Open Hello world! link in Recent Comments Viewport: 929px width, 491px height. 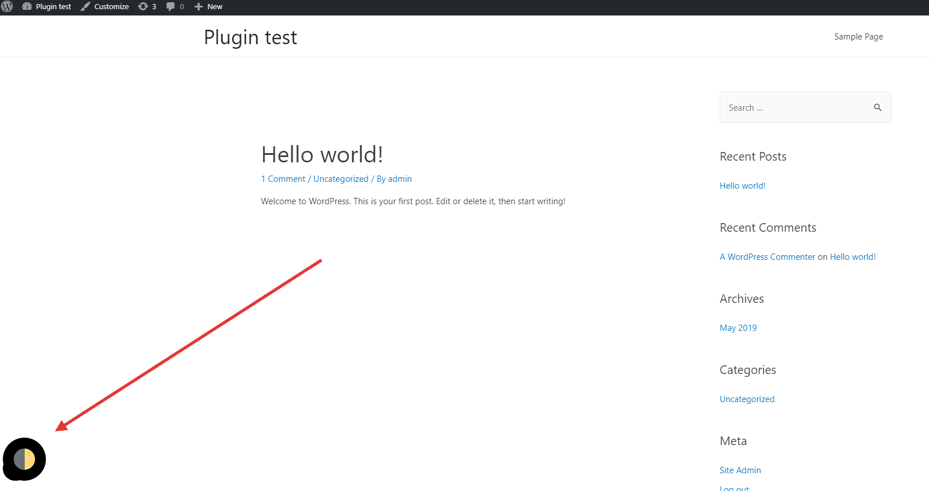coord(853,257)
